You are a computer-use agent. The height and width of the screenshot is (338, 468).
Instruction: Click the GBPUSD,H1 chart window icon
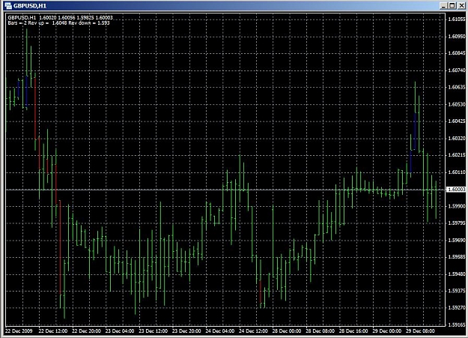pos(8,6)
